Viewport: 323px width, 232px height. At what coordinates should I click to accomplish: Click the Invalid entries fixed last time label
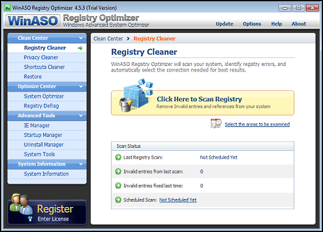(x=153, y=186)
